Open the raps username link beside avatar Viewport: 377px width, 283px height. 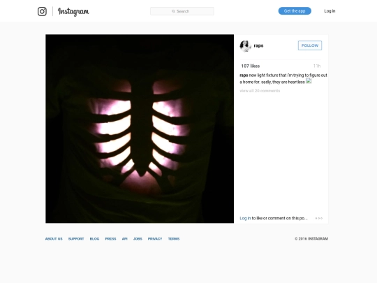[x=258, y=45]
